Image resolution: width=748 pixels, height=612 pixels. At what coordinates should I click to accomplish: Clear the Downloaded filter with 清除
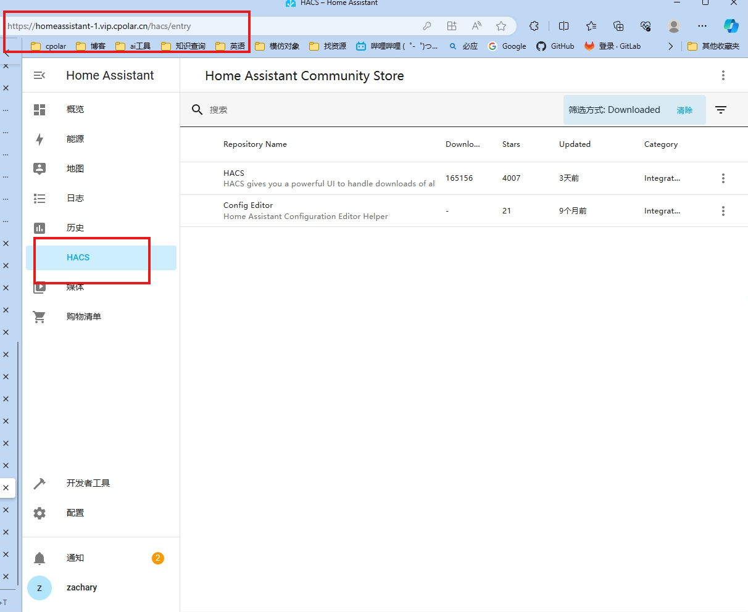point(684,110)
